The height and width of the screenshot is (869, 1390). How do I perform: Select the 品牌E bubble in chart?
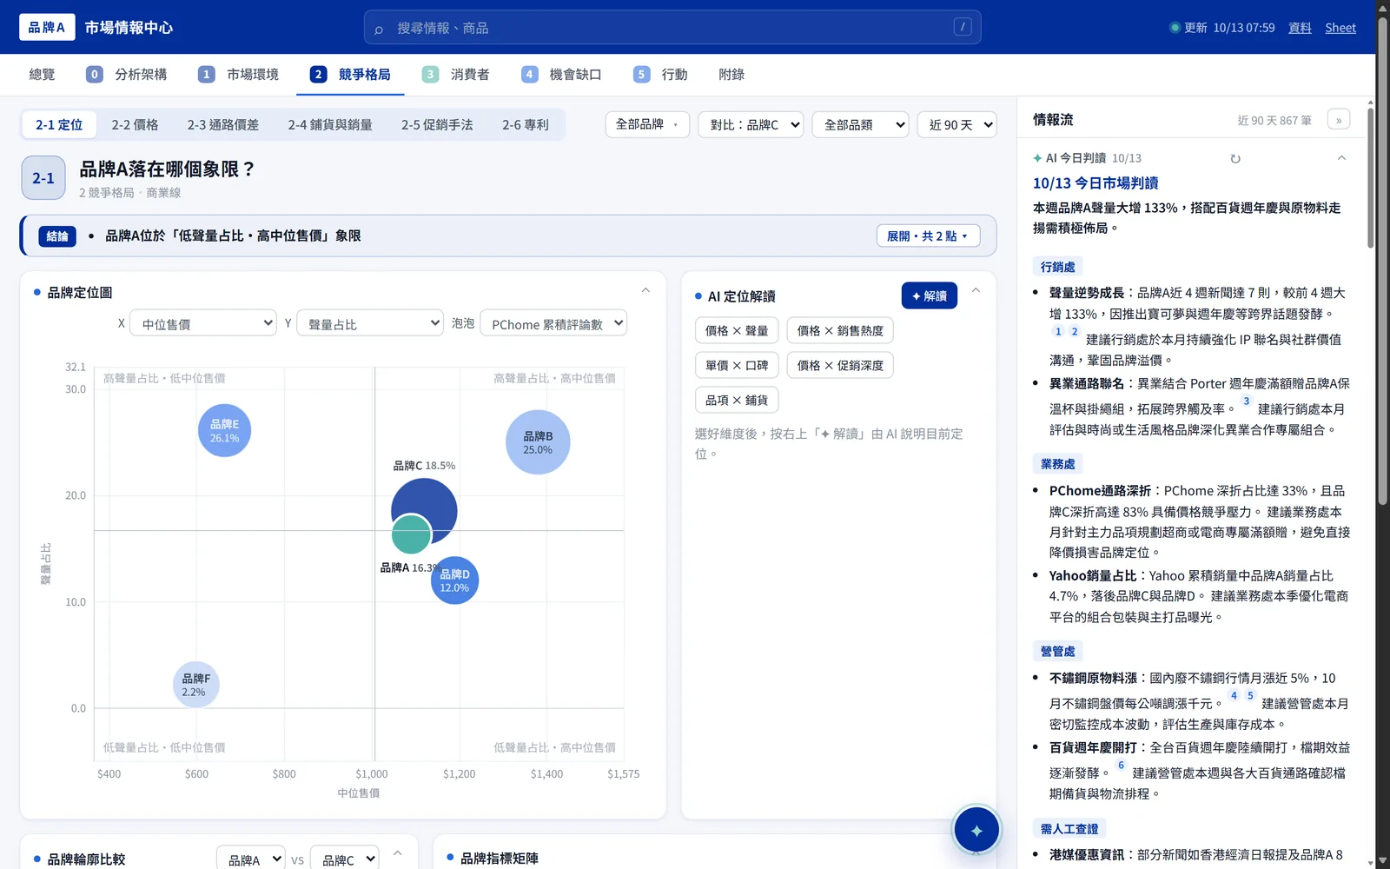224,430
